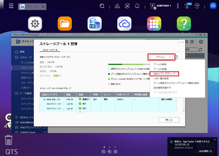This screenshot has height=156, width=219.
Task: Click the 容量 column header
Action: (x=70, y=95)
